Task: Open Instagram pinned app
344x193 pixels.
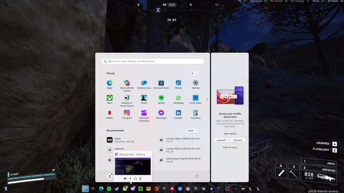Action: click(127, 114)
